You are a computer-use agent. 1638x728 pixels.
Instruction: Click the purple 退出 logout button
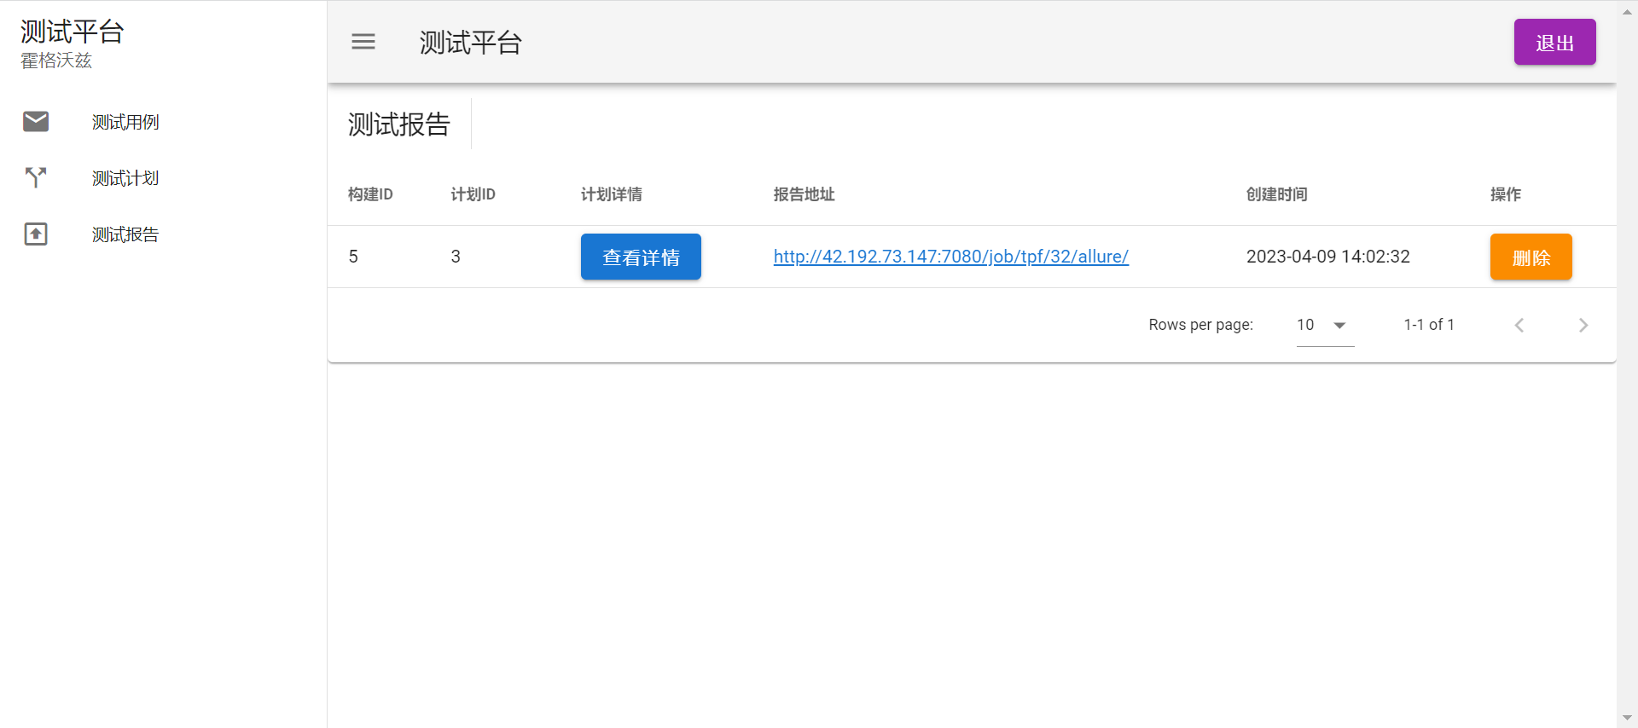1554,42
